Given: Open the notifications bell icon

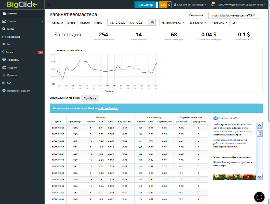Looking at the screenshot, I should (x=213, y=5).
